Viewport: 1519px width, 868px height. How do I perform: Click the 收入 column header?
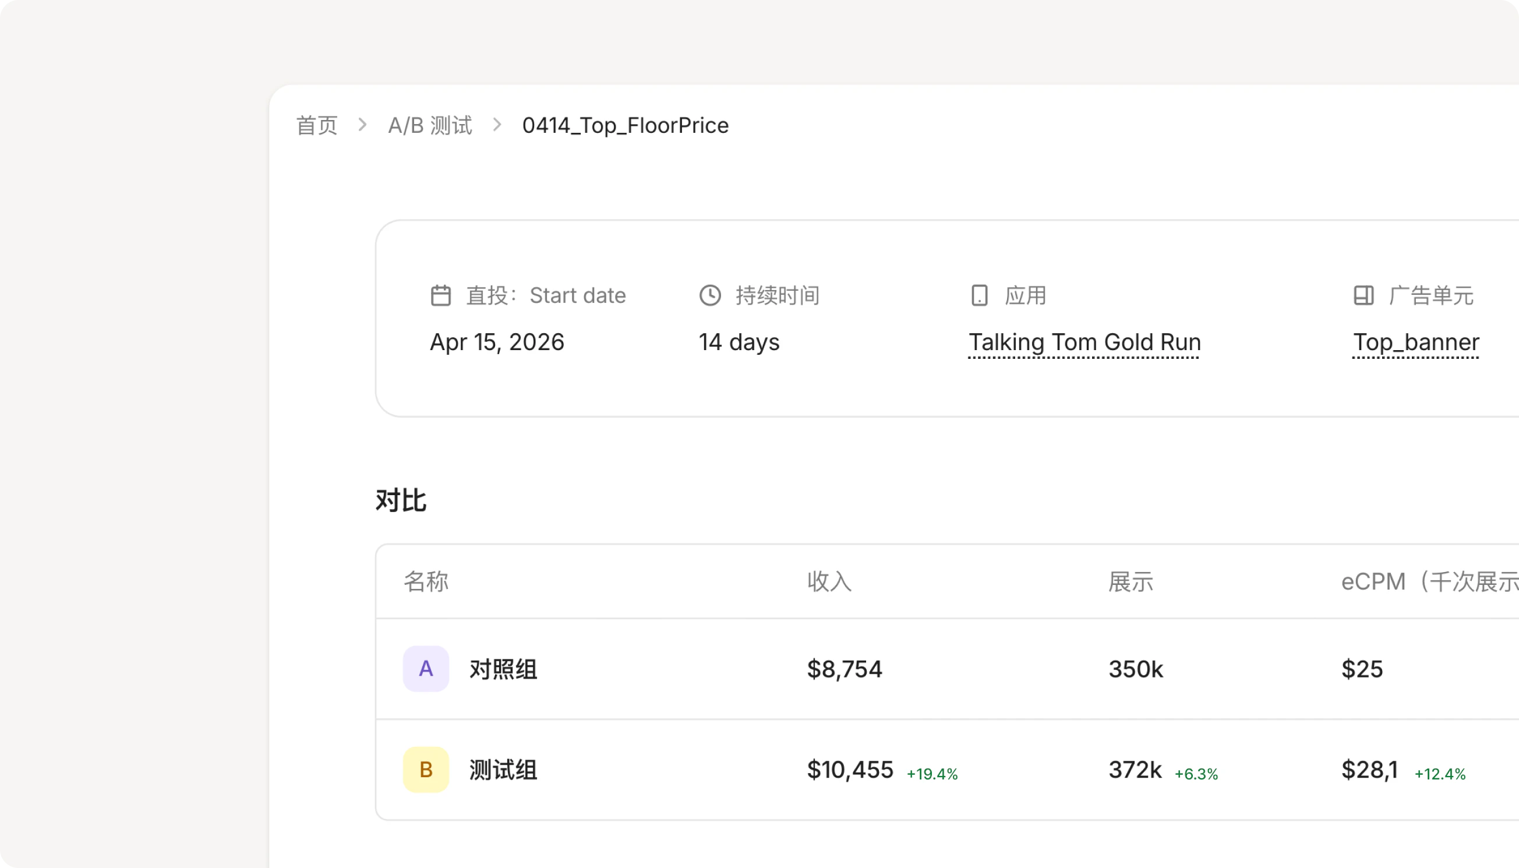(x=829, y=581)
